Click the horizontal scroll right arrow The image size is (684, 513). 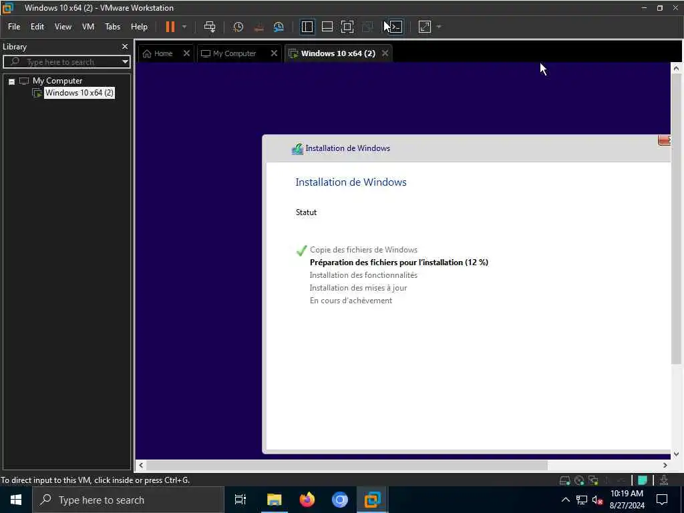[665, 466]
